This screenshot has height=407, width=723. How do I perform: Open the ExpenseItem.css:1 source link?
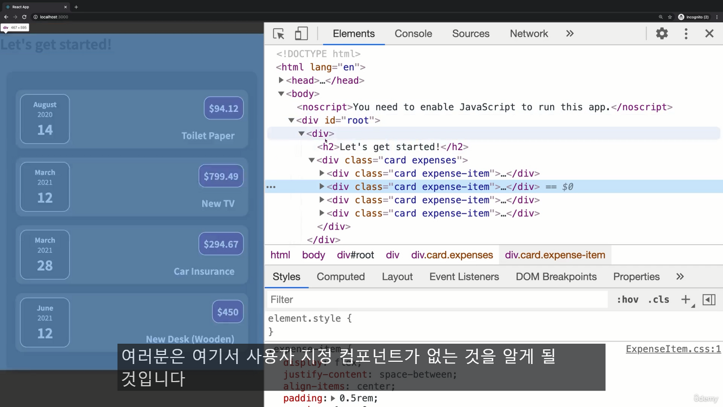673,349
